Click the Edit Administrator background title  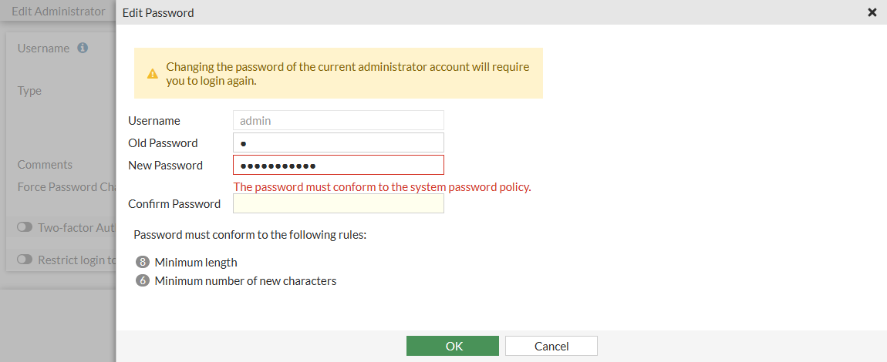pos(58,12)
